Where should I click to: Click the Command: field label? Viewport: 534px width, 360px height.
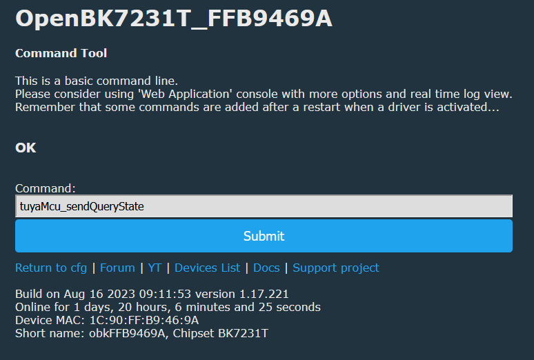click(46, 188)
